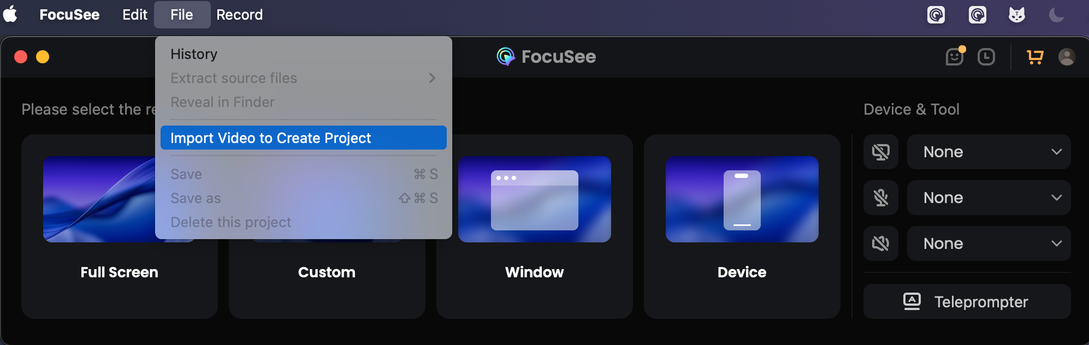Expand the camera None dropdown
The image size is (1089, 345).
[989, 152]
